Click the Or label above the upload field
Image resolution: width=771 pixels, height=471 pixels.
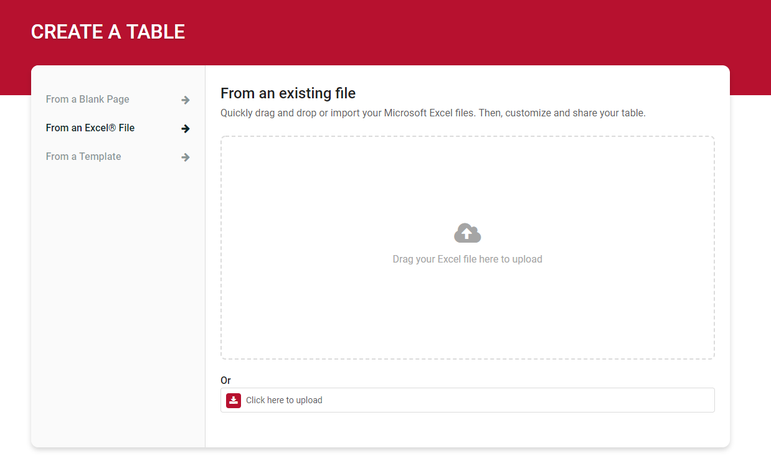[225, 381]
